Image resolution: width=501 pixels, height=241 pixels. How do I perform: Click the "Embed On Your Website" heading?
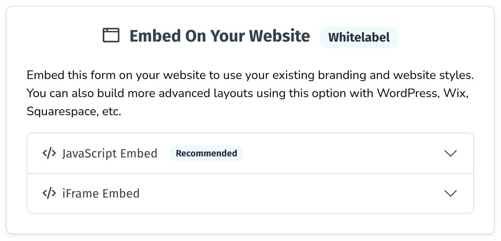219,36
